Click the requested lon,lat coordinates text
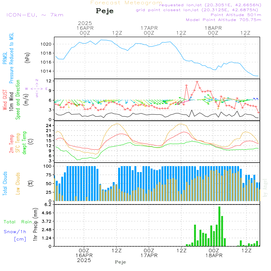The height and width of the screenshot is (271, 271). [x=210, y=5]
